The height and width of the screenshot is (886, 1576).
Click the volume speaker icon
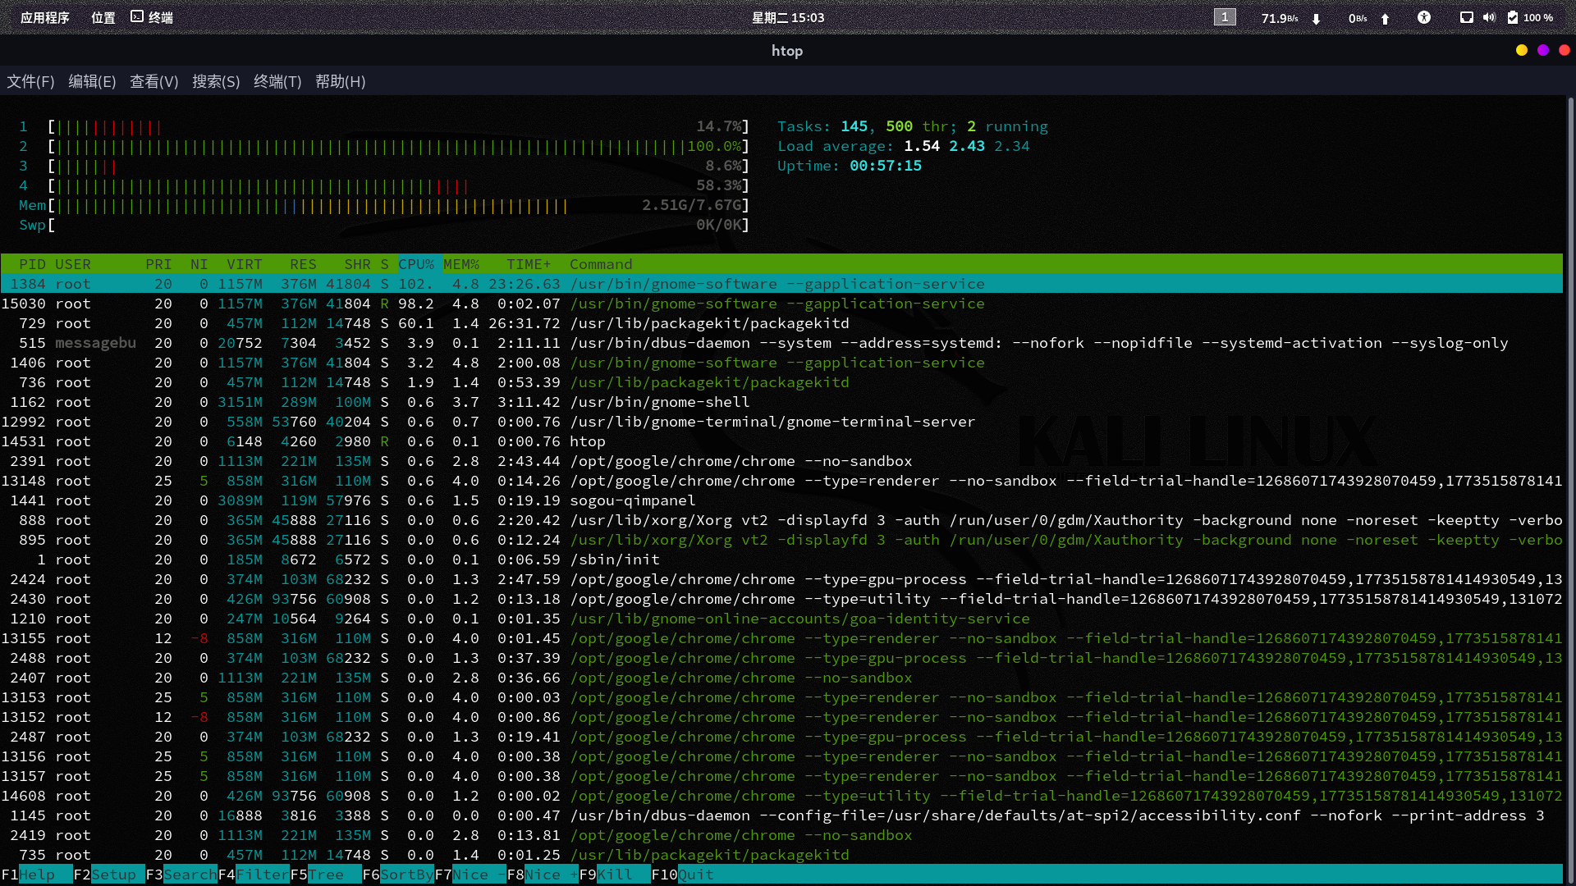tap(1489, 17)
